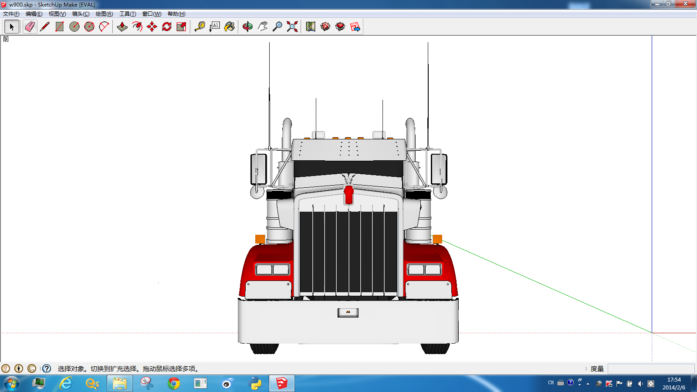Click the SketchUp taskbar button

click(x=282, y=383)
